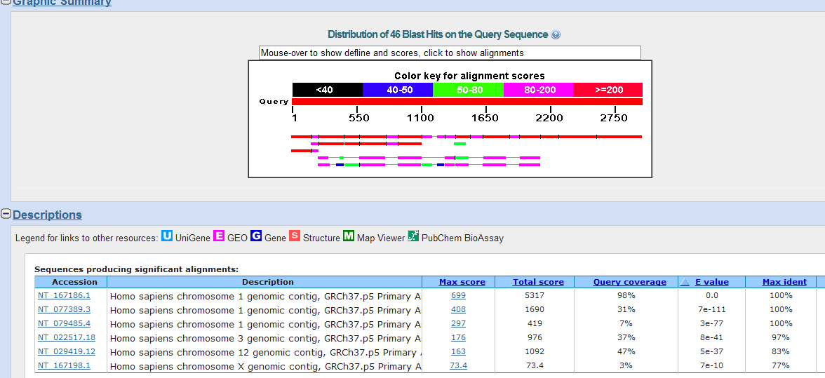This screenshot has width=825, height=378.
Task: Select the Description column header
Action: coord(264,283)
